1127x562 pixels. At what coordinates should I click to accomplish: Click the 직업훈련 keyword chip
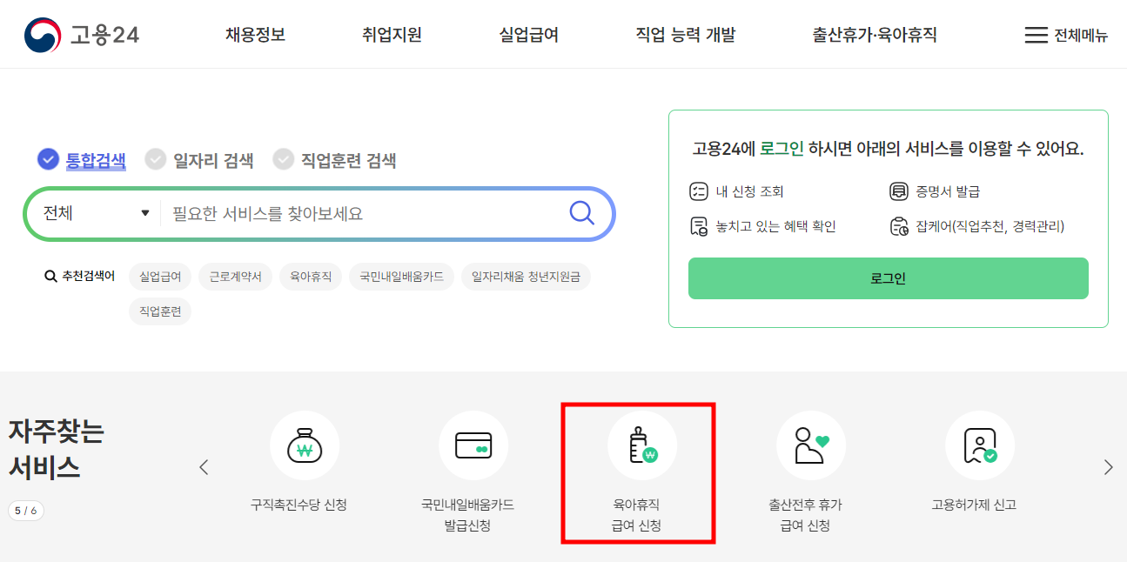click(x=160, y=311)
